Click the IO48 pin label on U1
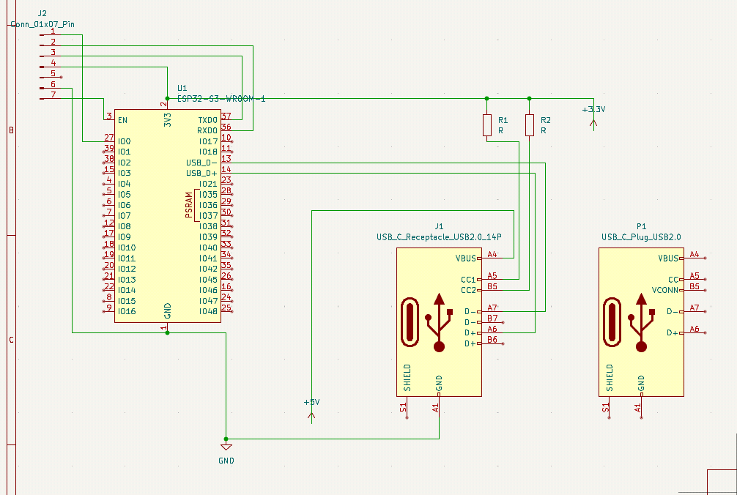Screen dimensions: 737x495 click(x=208, y=311)
